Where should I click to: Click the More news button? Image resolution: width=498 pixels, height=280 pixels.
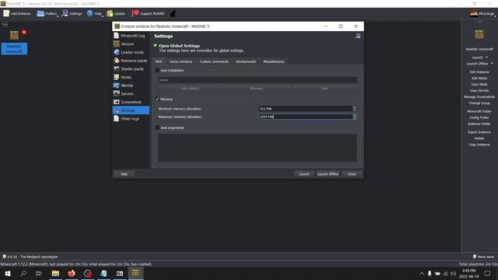(x=483, y=257)
